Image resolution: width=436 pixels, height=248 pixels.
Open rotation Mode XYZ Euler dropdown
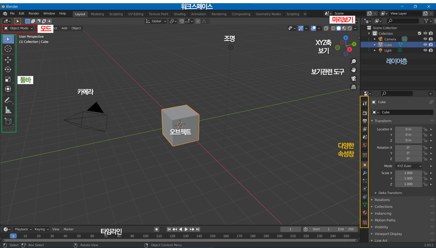(409, 166)
